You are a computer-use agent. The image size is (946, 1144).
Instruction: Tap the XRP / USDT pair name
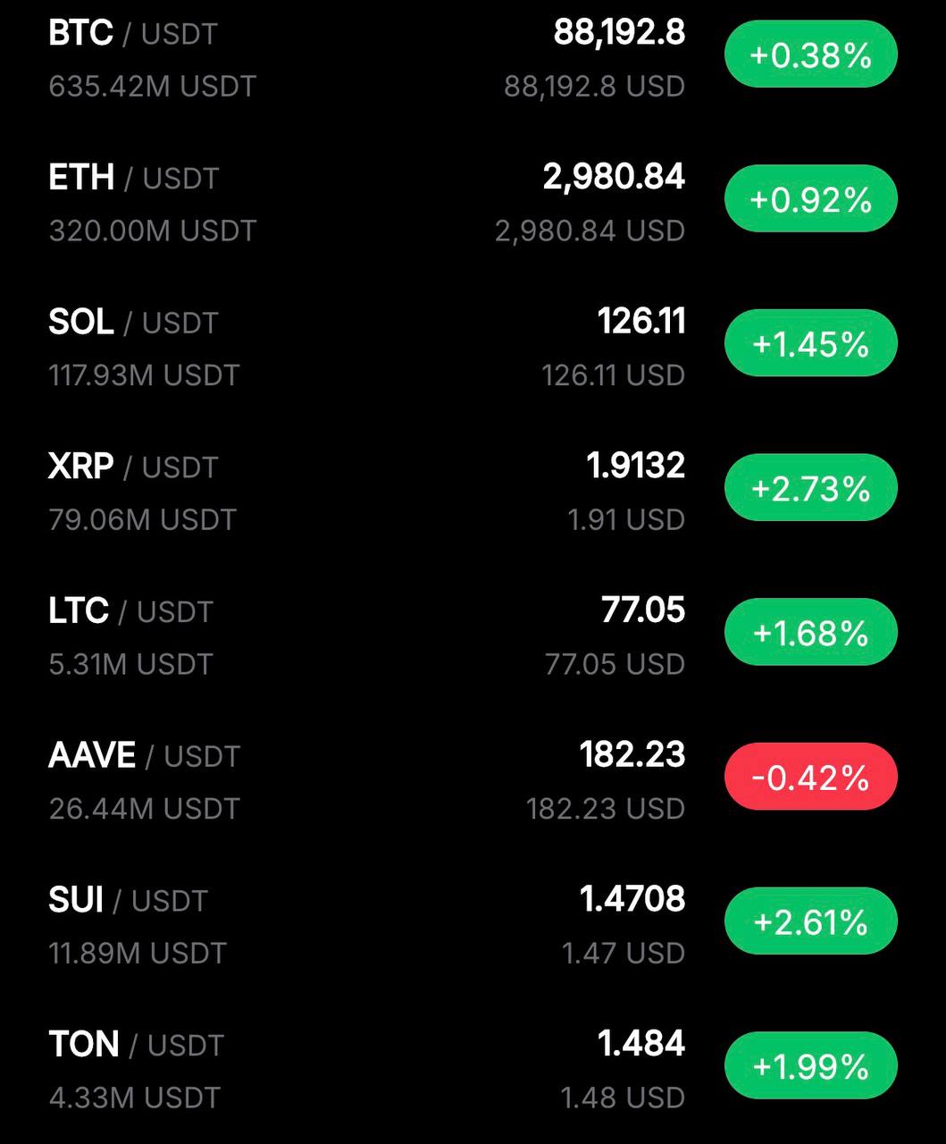[x=133, y=467]
